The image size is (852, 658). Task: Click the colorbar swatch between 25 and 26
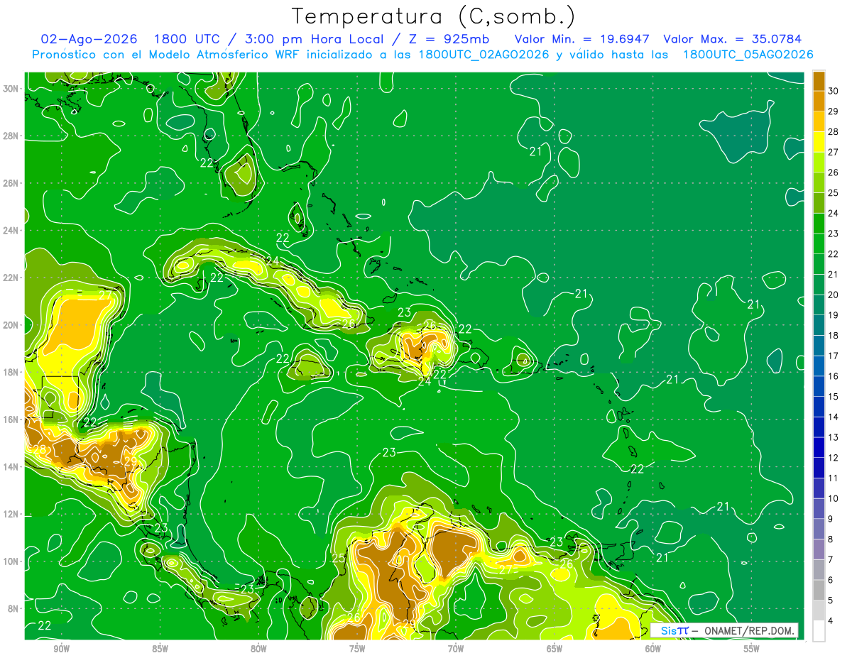pyautogui.click(x=819, y=182)
